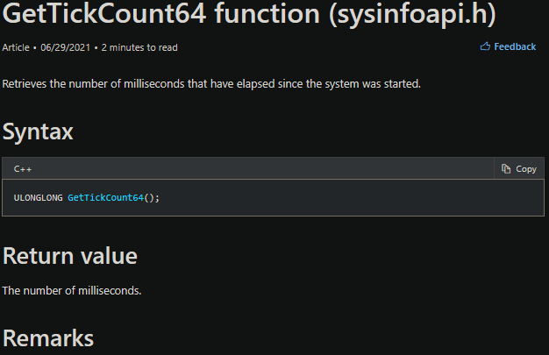This screenshot has height=355, width=549.
Task: Click the Article label in the metadata line
Action: point(16,46)
